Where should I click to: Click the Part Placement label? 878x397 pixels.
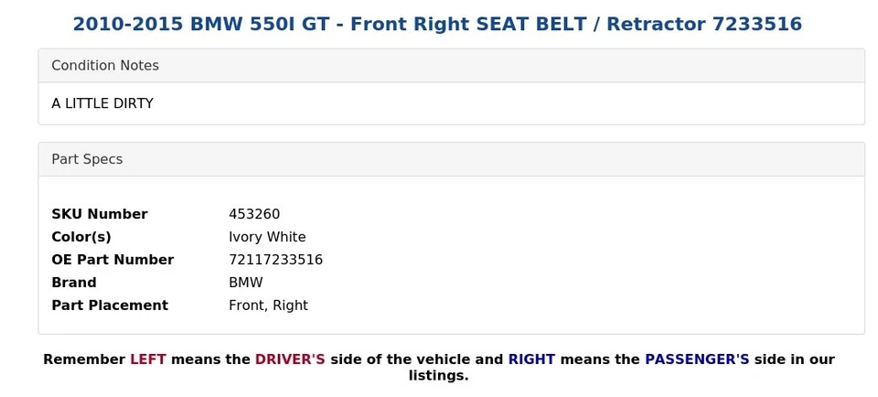point(110,306)
